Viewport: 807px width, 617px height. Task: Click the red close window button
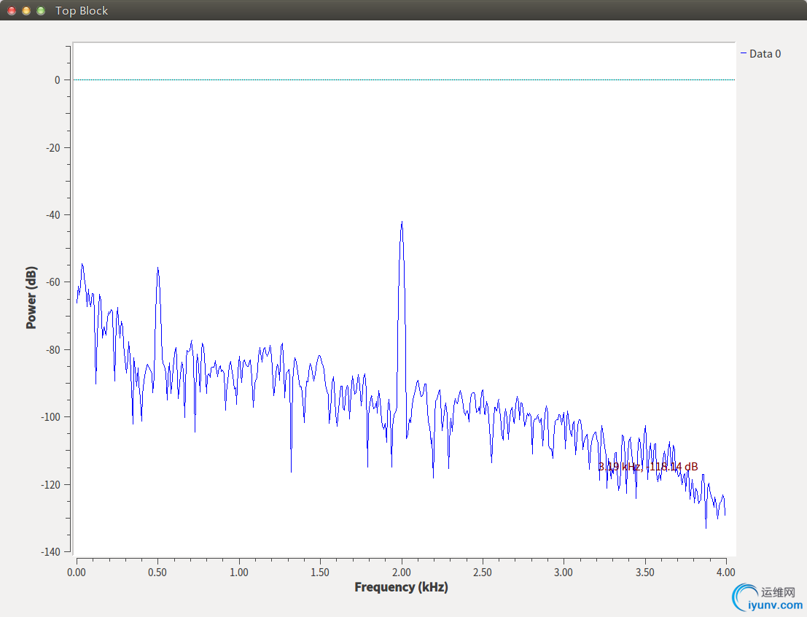(x=12, y=11)
